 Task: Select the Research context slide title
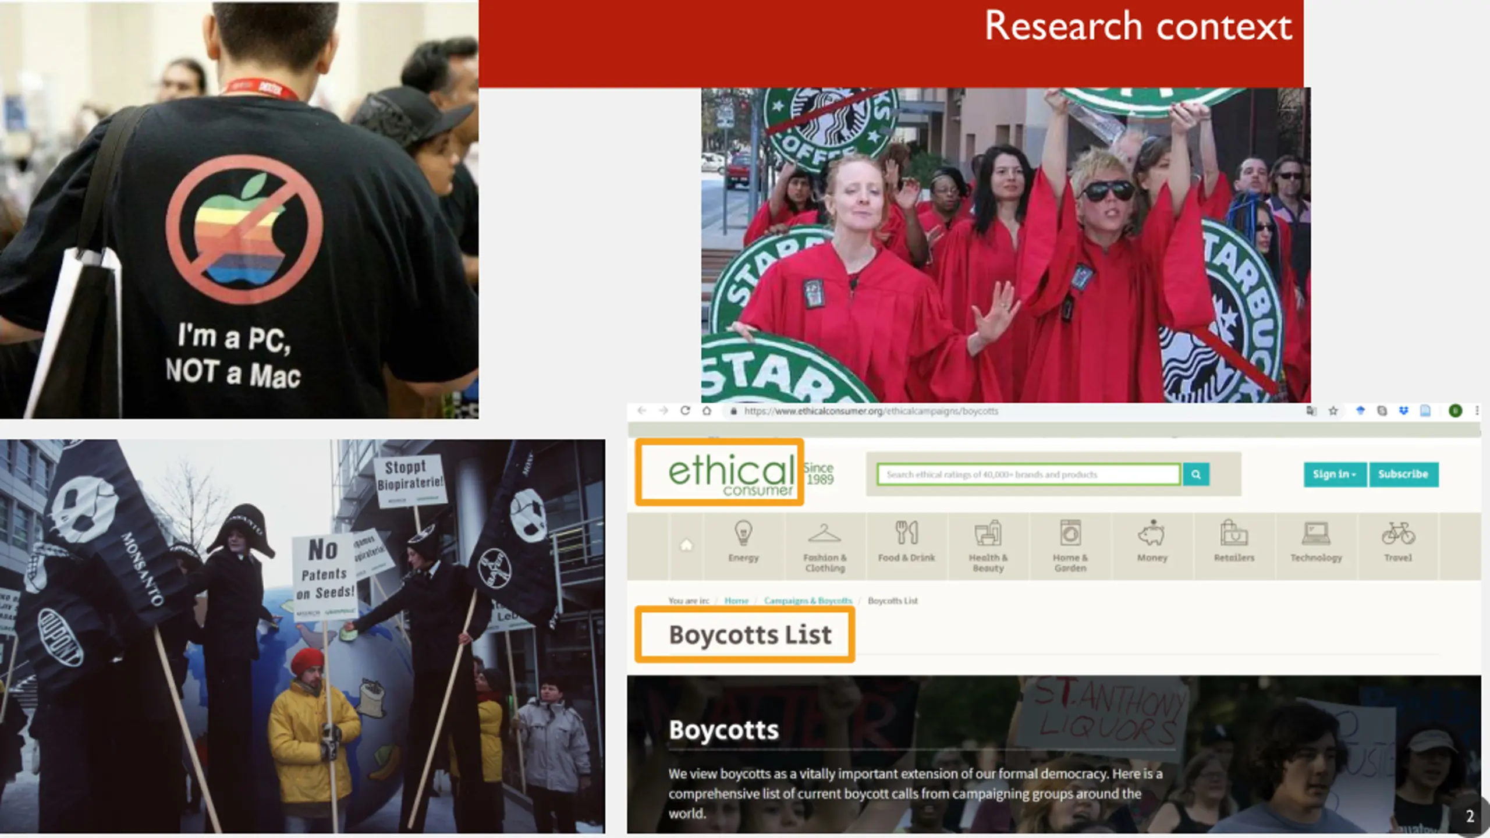pos(1138,26)
